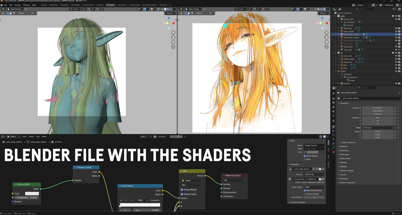The image size is (402, 215).
Task: Open the Source UDIM Tiles dropdown
Action: click(314, 175)
